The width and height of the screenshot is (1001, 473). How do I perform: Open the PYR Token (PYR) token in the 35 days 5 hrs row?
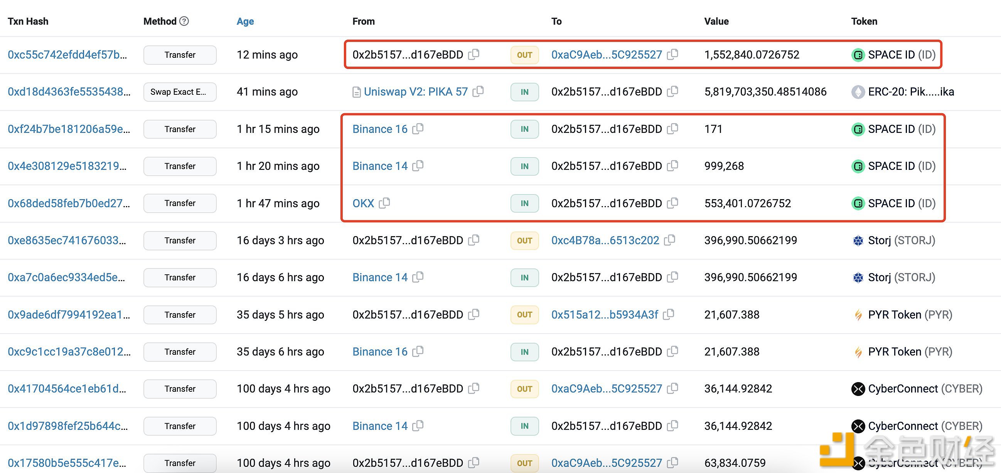coord(910,314)
